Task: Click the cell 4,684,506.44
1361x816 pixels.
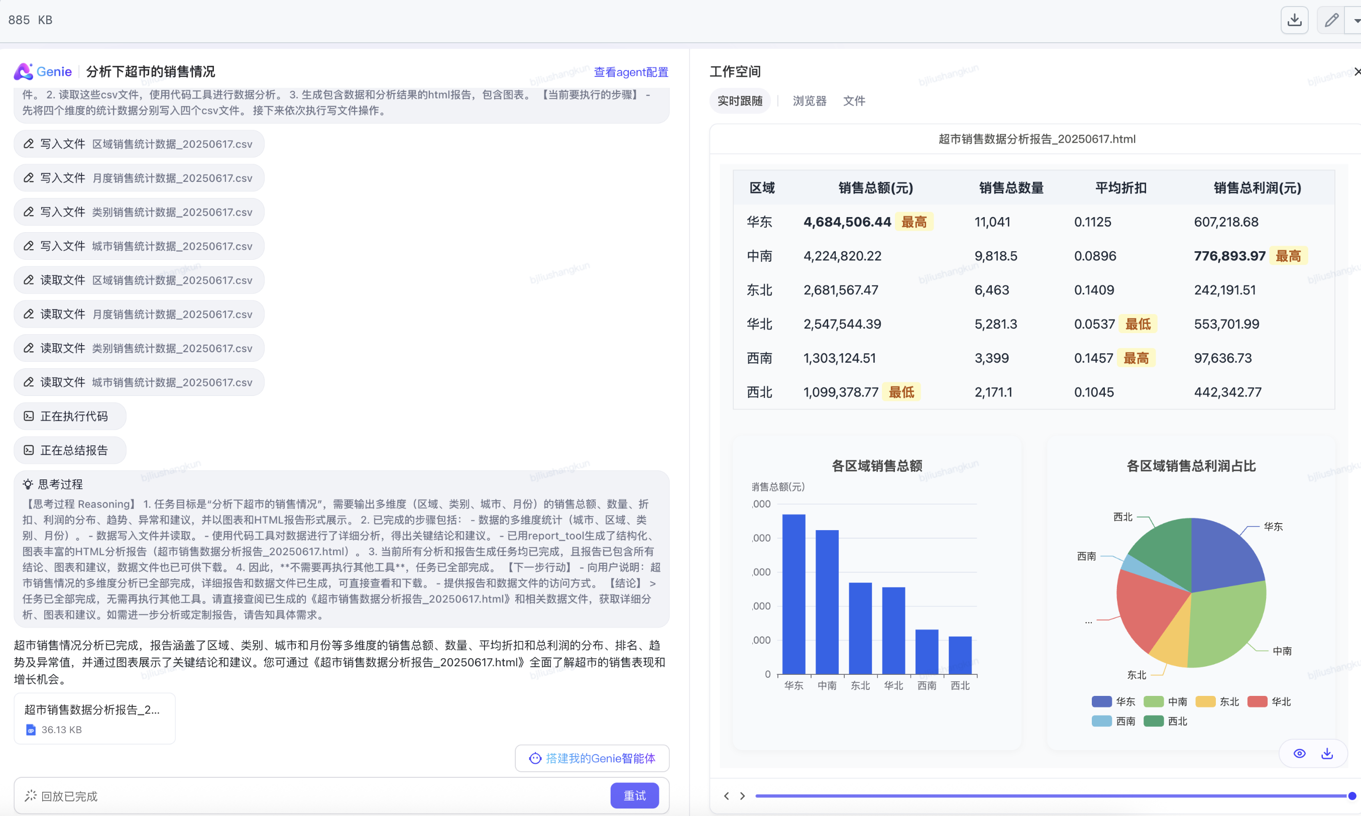Action: click(x=847, y=222)
